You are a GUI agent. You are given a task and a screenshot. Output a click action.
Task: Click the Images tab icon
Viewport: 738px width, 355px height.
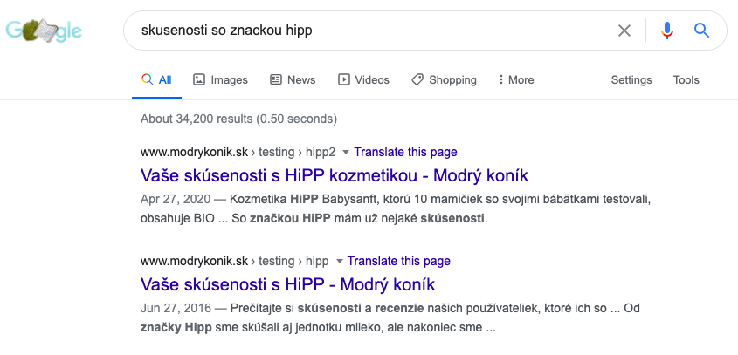click(199, 79)
